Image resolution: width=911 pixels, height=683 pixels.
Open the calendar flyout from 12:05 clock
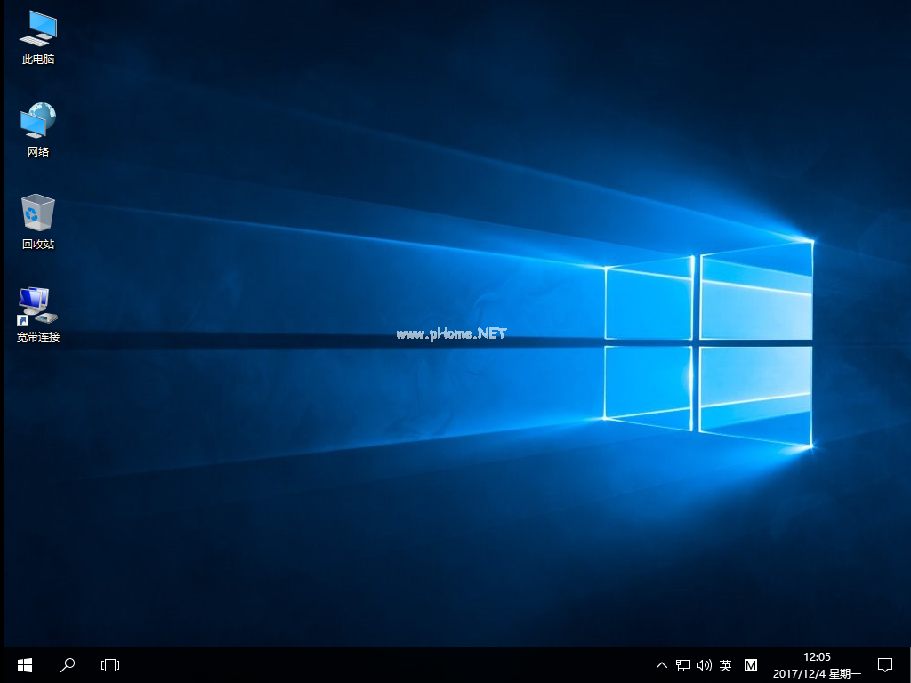(816, 664)
